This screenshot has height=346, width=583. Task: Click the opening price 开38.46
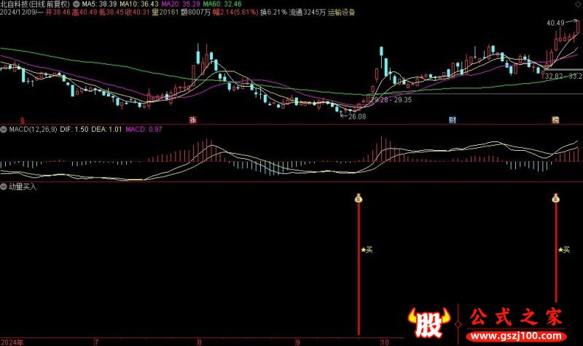coord(58,12)
